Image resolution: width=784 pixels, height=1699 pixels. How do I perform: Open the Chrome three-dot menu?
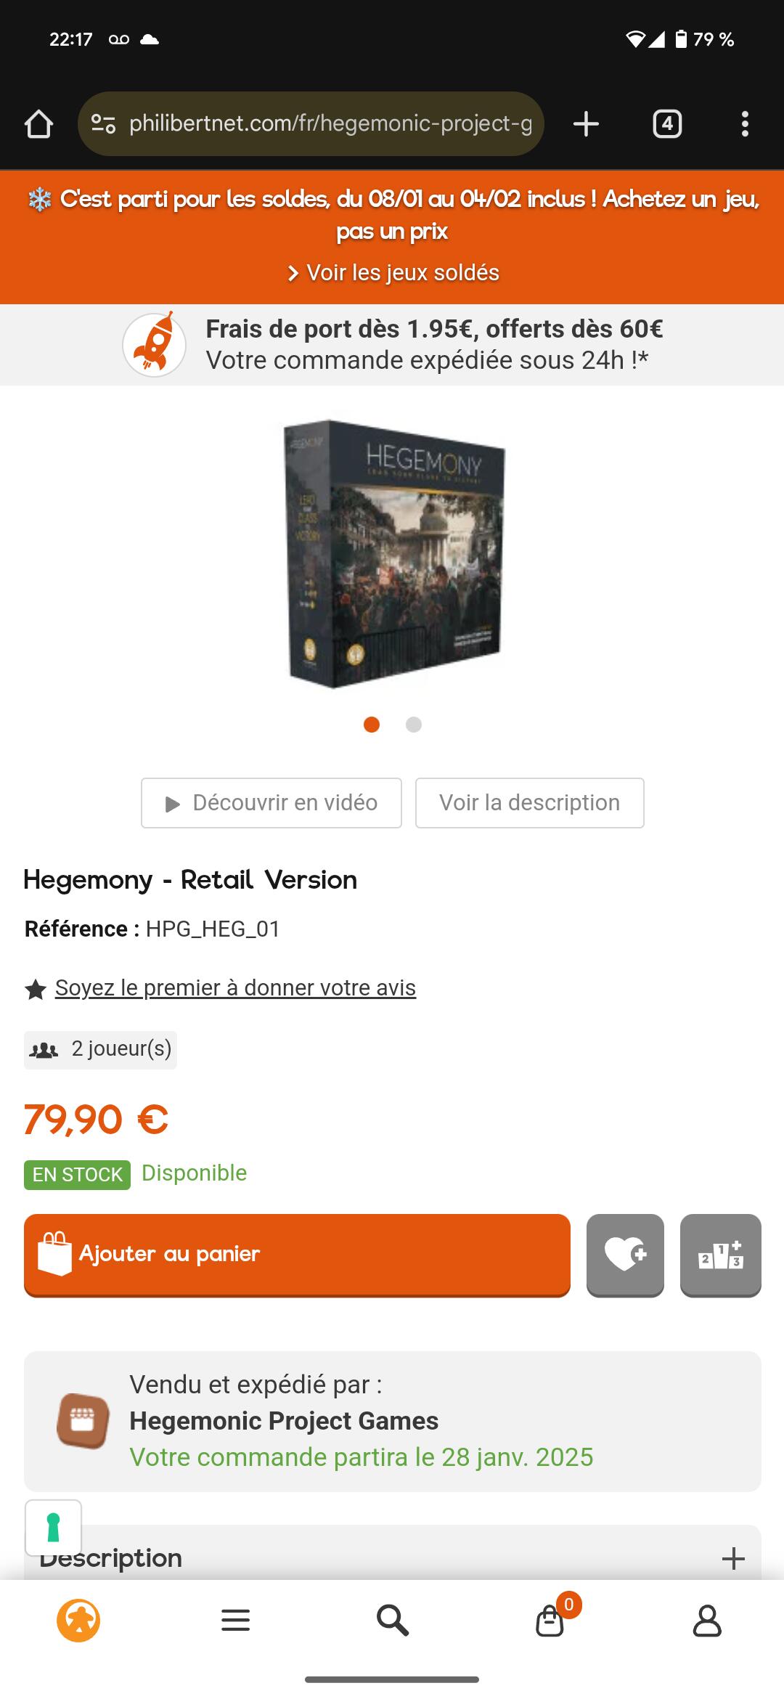click(745, 124)
